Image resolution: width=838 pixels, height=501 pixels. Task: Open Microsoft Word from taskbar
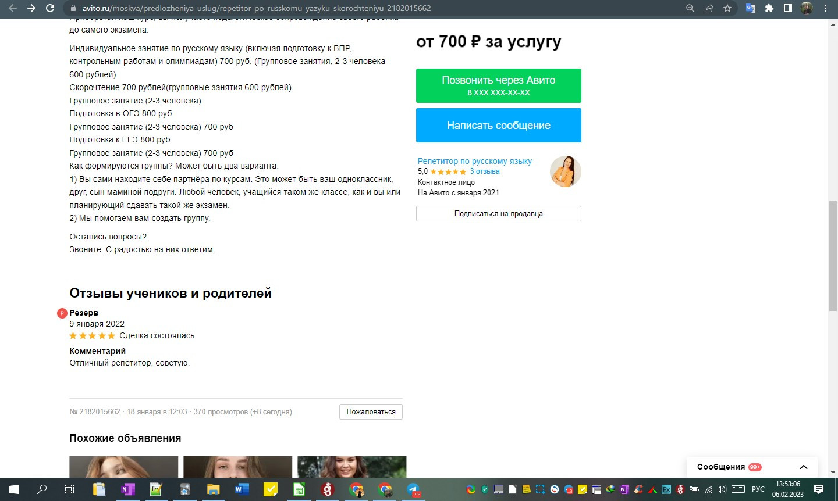[x=242, y=489]
